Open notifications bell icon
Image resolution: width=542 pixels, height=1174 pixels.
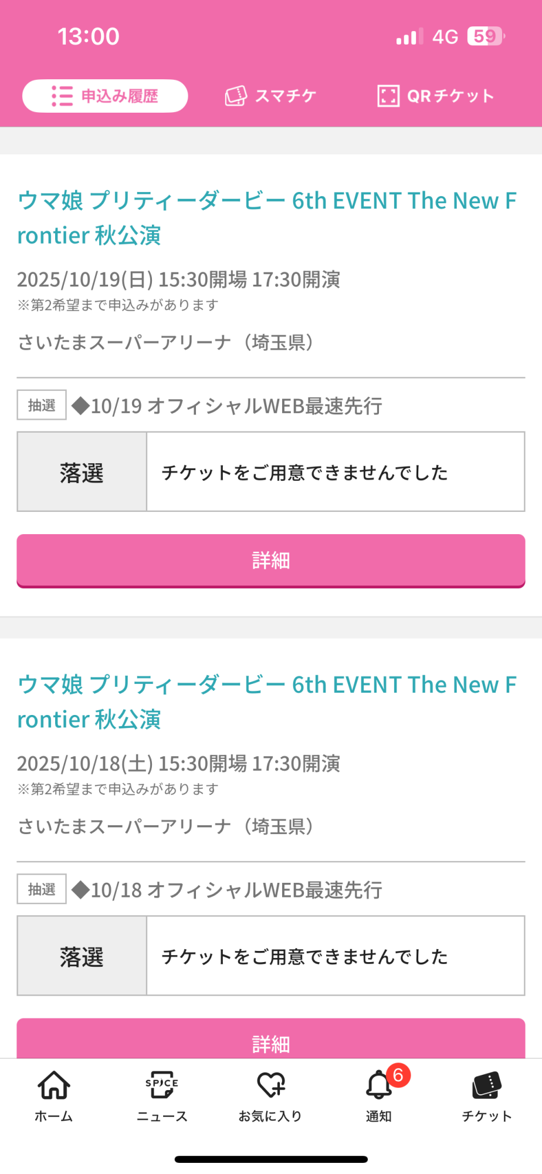[378, 1085]
